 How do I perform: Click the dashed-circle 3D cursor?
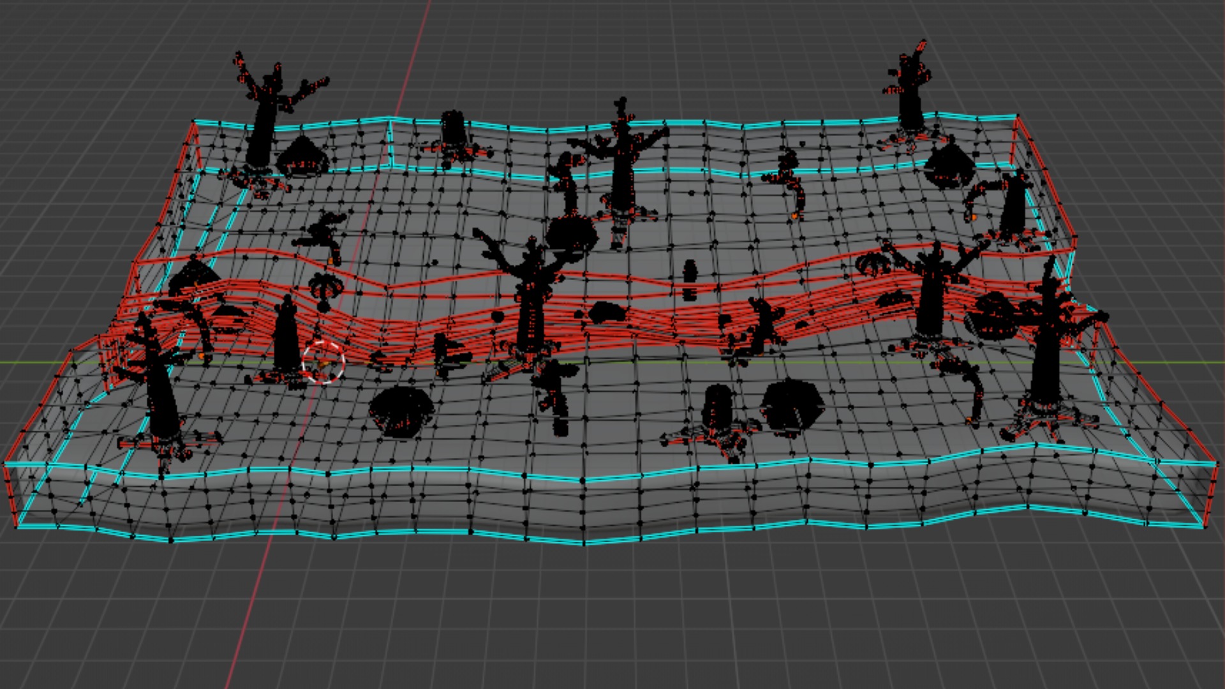[323, 362]
